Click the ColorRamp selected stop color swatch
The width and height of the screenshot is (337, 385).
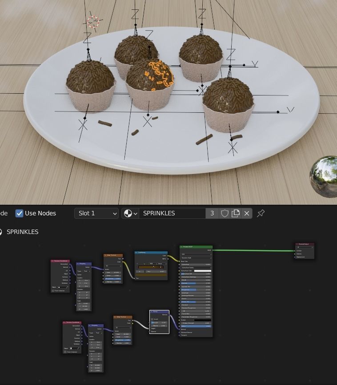pos(151,275)
